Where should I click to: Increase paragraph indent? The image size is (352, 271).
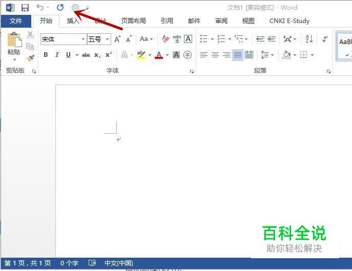(272, 39)
